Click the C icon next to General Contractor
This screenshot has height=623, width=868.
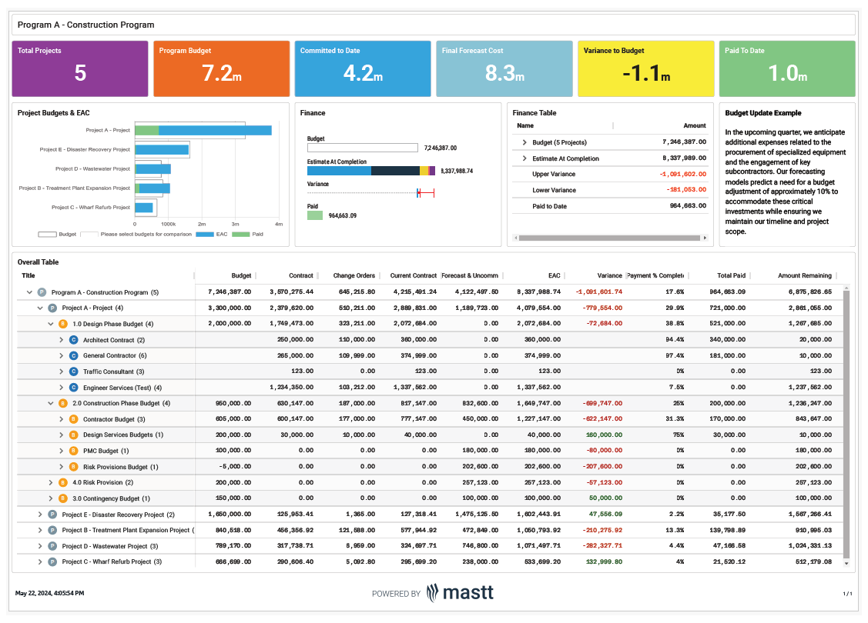(x=73, y=355)
